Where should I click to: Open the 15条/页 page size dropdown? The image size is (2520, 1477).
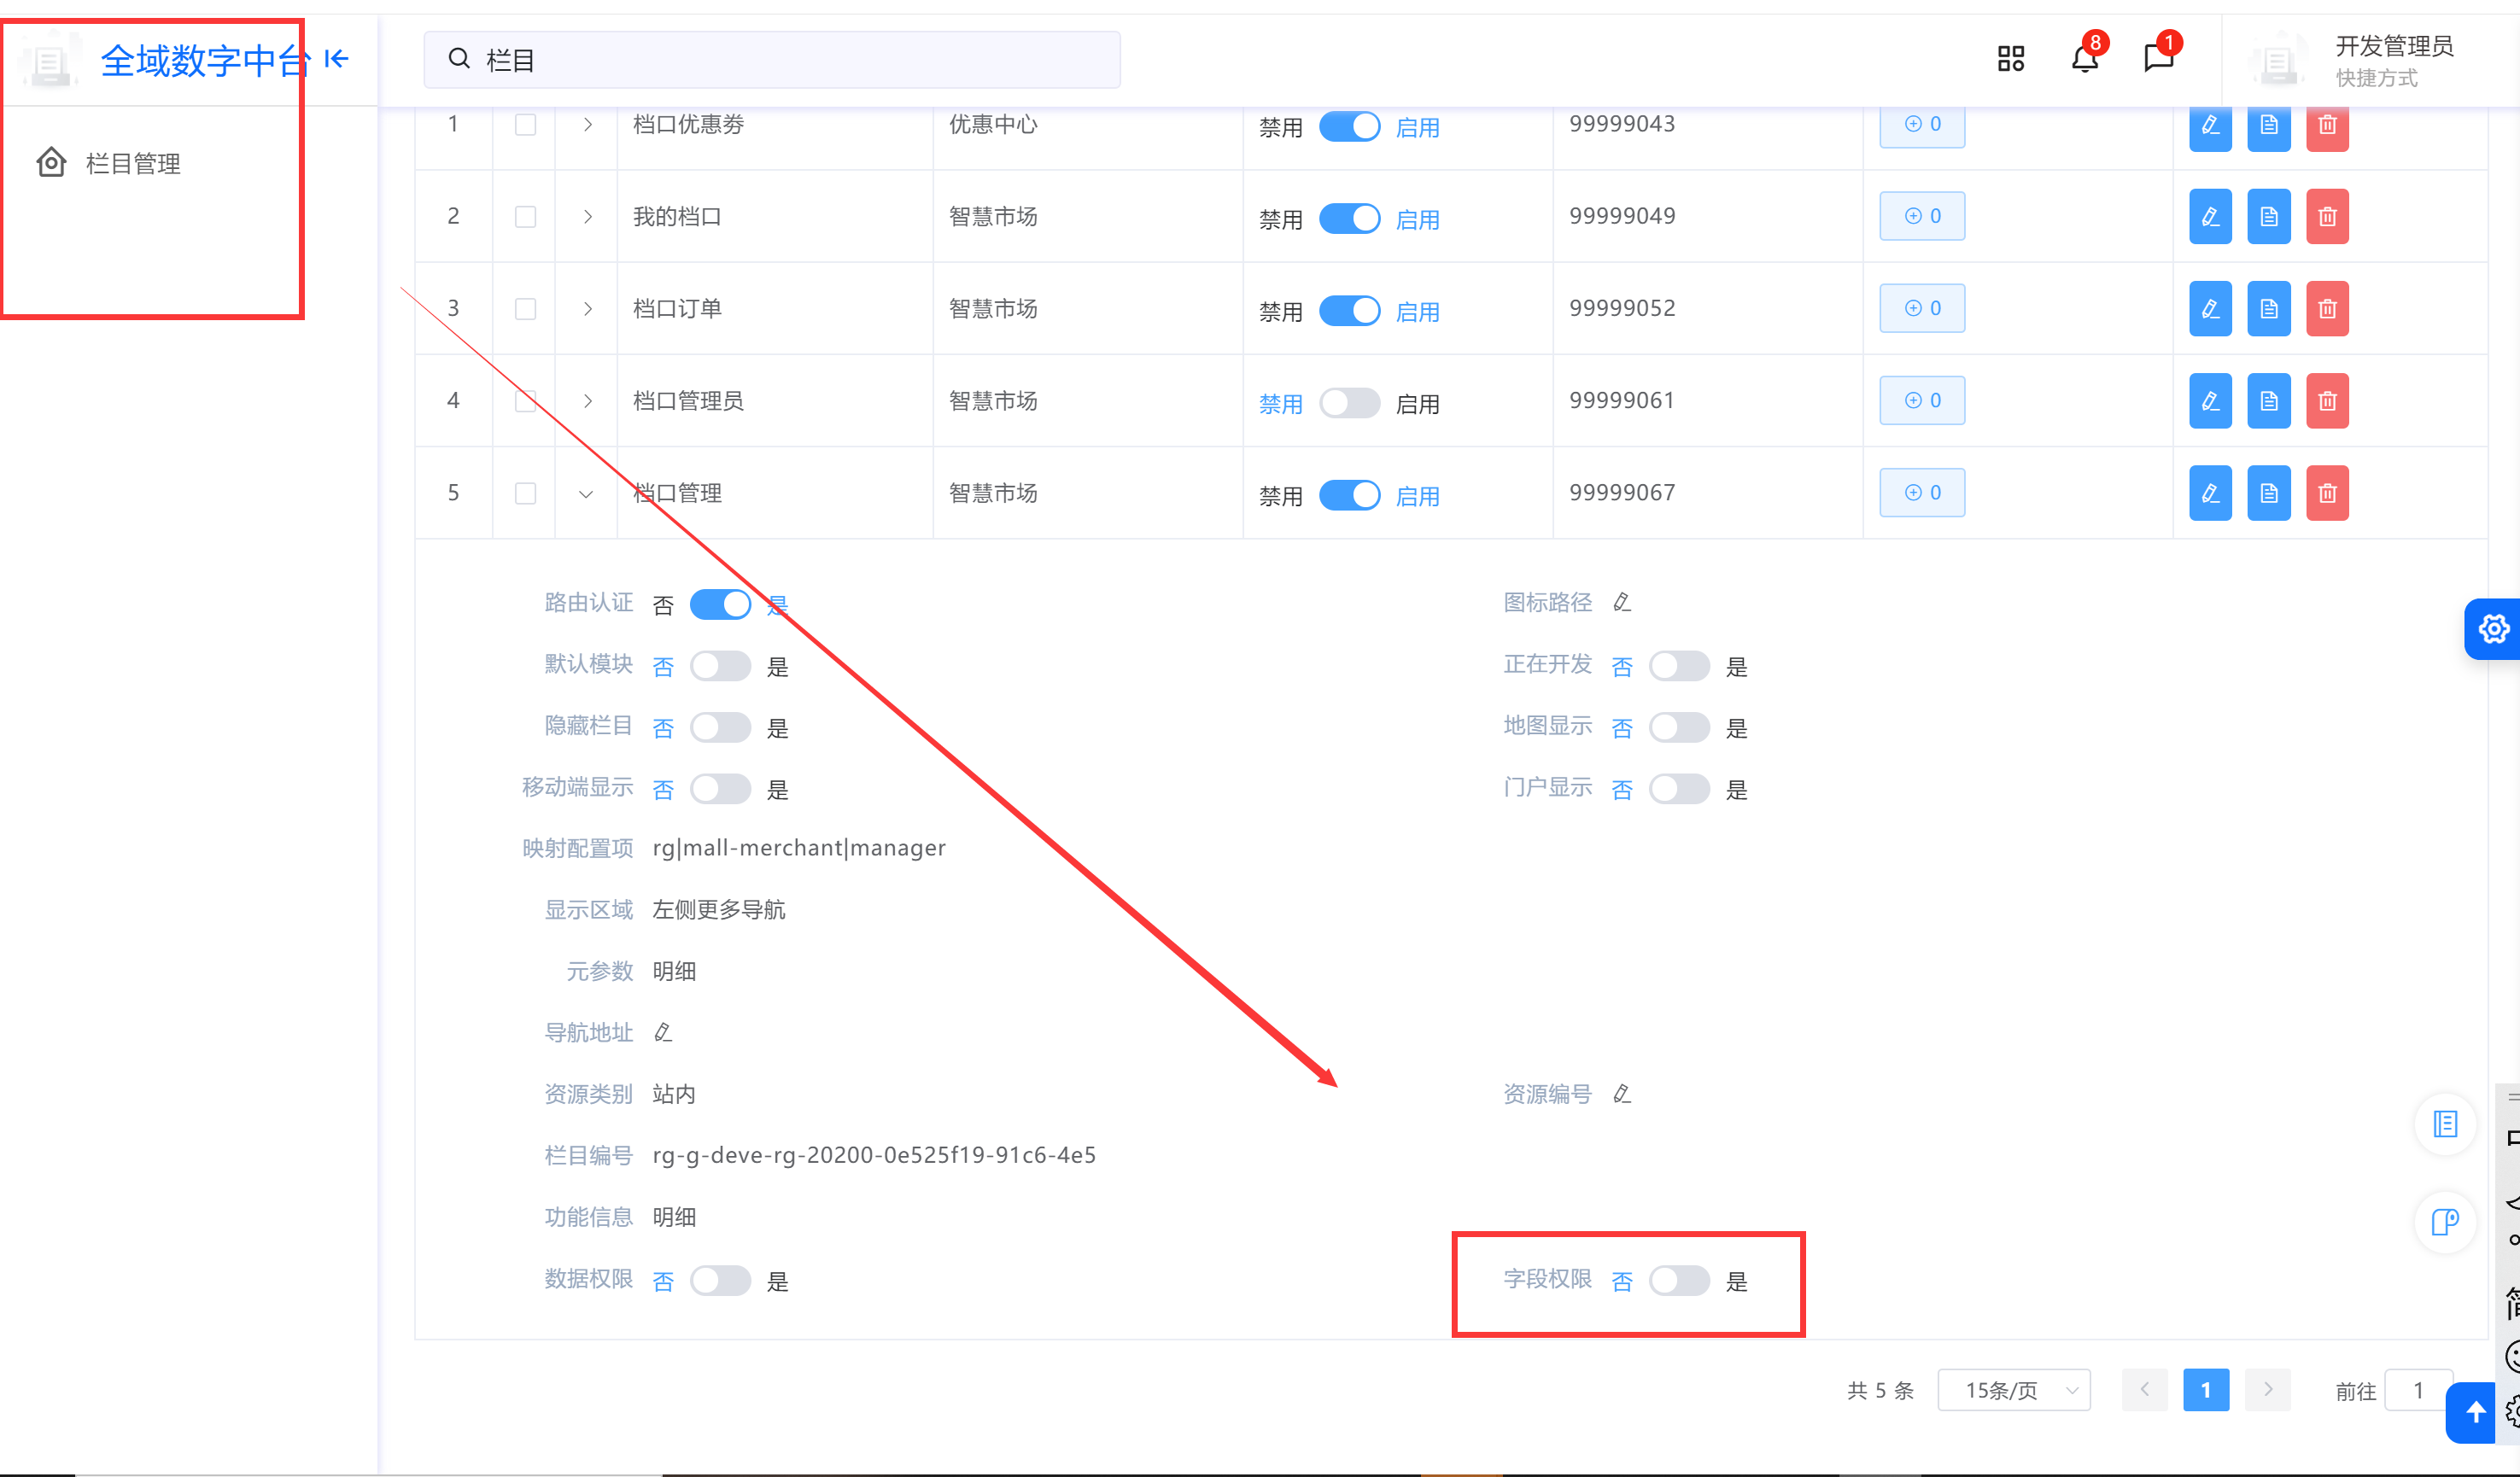click(2013, 1390)
